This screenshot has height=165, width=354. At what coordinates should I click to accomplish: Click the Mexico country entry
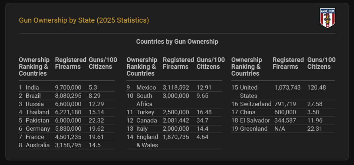point(146,87)
